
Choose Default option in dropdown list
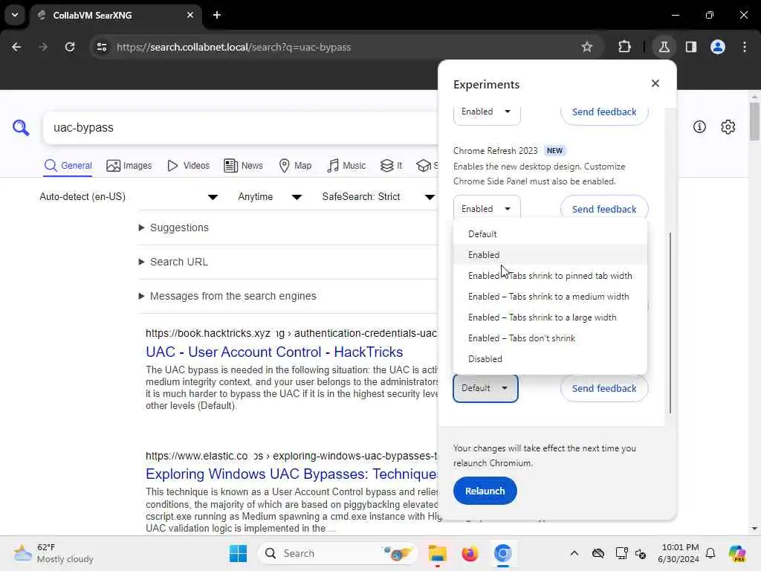(550, 234)
